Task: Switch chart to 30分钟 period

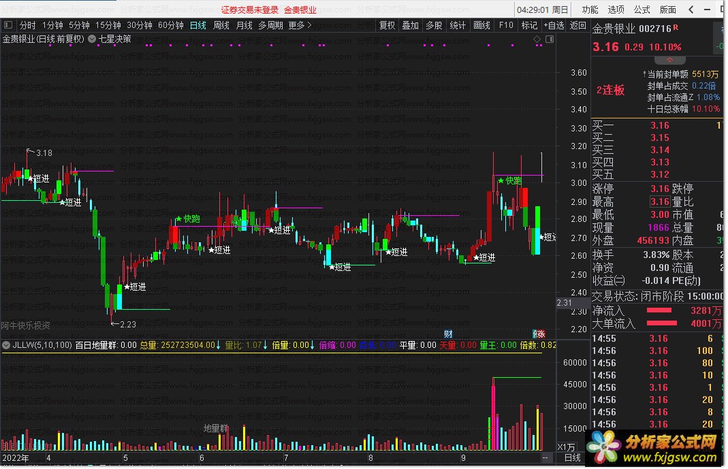Action: point(140,25)
